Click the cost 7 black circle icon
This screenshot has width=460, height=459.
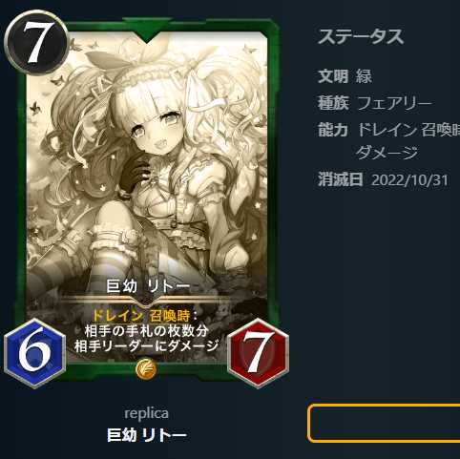click(x=36, y=42)
